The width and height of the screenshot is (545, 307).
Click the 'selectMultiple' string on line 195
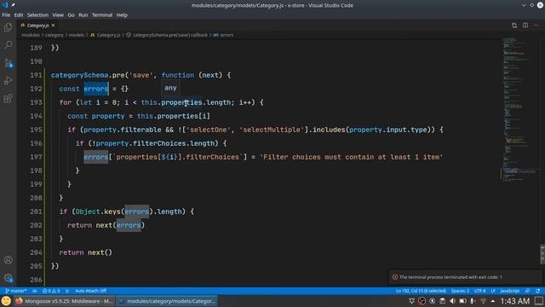click(x=272, y=130)
